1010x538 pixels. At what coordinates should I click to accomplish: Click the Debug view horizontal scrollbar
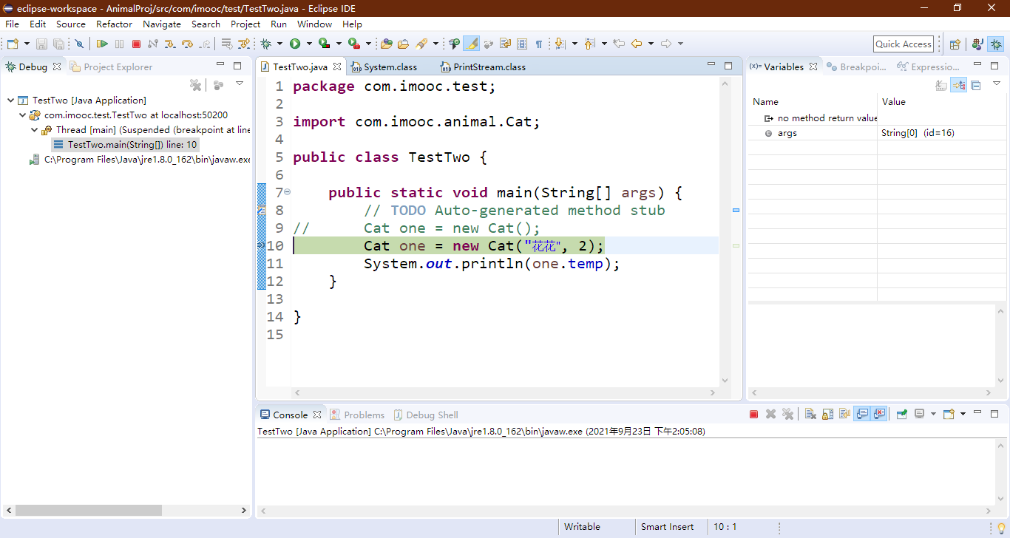pos(89,510)
